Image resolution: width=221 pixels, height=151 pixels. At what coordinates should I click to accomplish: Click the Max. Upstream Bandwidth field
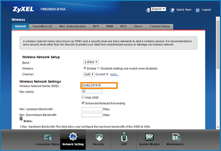coord(92,109)
